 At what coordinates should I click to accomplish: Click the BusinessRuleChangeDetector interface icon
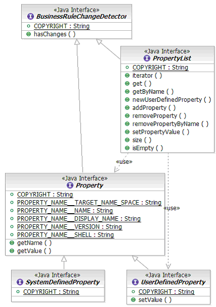coord(30,16)
